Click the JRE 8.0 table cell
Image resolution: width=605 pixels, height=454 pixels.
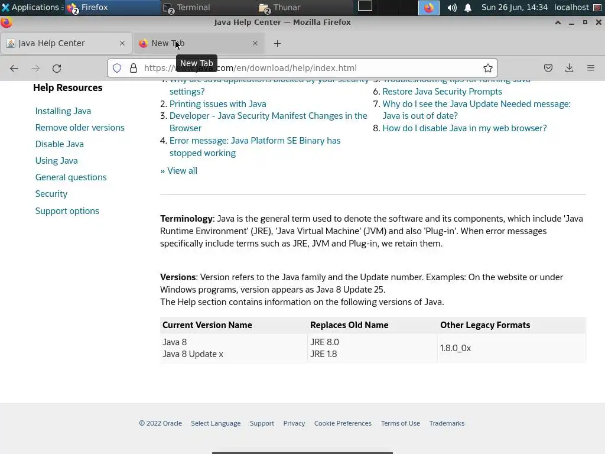click(x=324, y=342)
